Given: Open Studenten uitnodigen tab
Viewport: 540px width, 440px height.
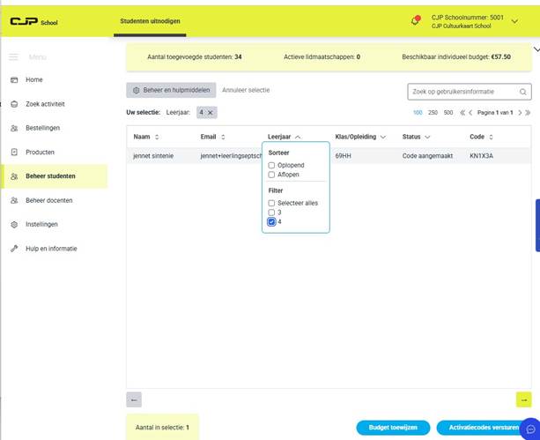Looking at the screenshot, I should pos(150,21).
